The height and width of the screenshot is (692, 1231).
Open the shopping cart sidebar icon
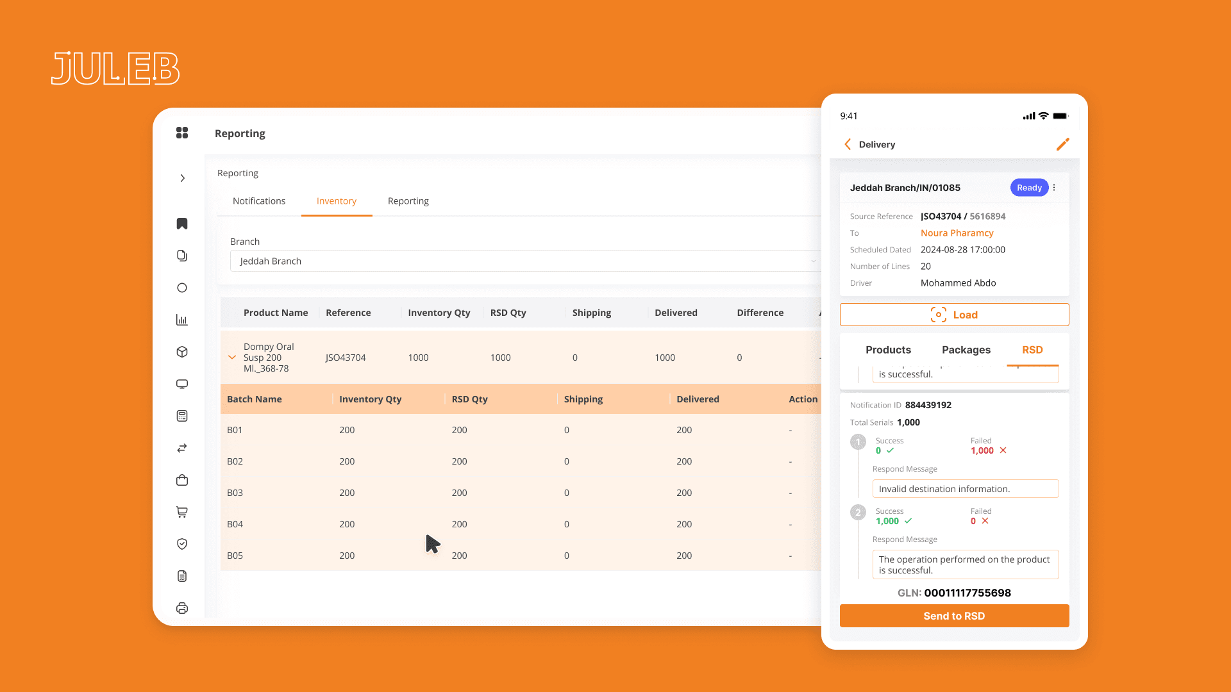point(182,512)
